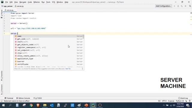
Task: Click the 9:8 caret position indicator
Action: coord(159,101)
